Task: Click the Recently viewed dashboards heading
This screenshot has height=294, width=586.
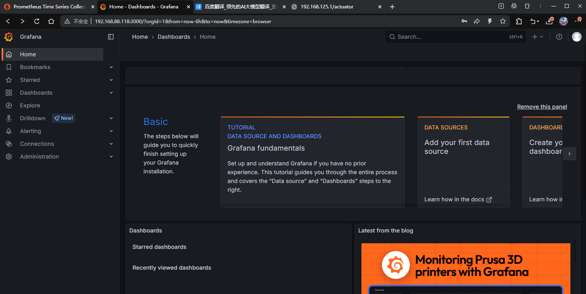Action: [172, 268]
